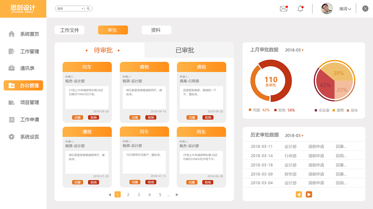Viewport: 373px width, 209px height.
Task: Open the 项目管理 sidebar icon
Action: click(x=11, y=102)
